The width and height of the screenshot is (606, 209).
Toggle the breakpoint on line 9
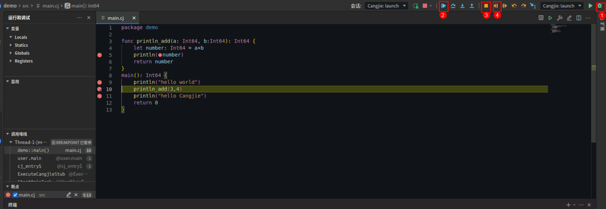pyautogui.click(x=100, y=82)
